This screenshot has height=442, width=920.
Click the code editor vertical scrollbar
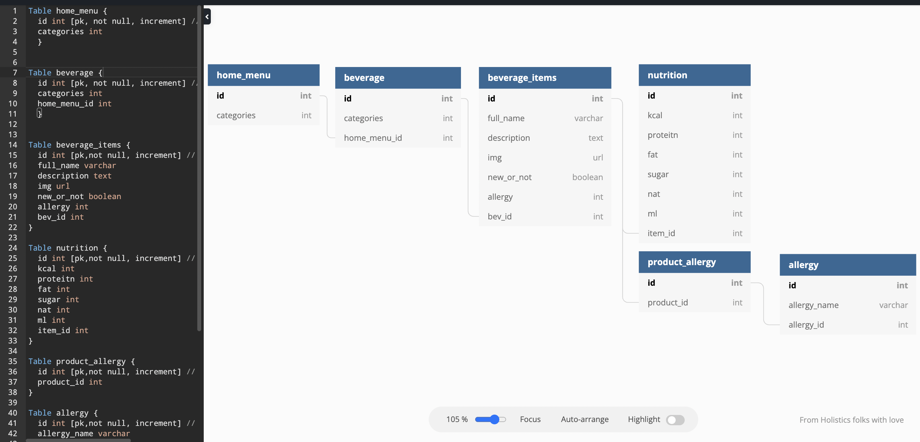(x=199, y=168)
